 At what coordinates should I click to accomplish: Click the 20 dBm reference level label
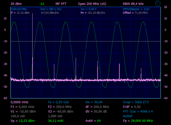(x=16, y=4)
